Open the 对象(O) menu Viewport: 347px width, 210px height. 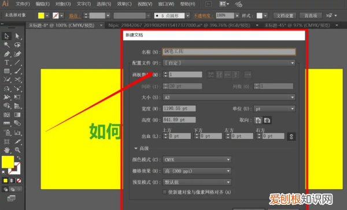point(63,4)
